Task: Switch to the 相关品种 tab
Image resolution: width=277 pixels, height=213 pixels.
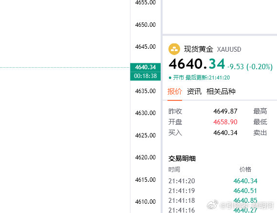Action: tap(221, 92)
